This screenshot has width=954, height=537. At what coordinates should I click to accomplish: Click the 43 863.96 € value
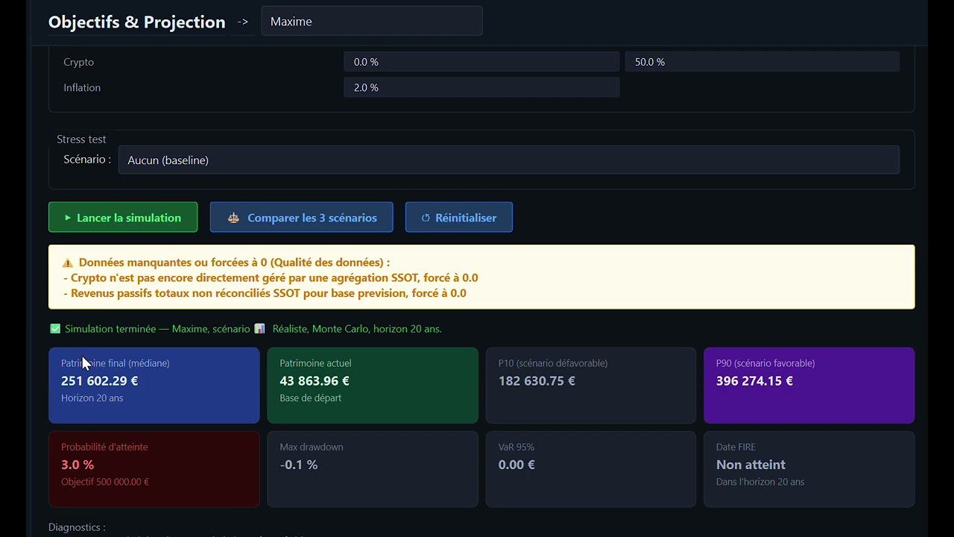tap(315, 380)
